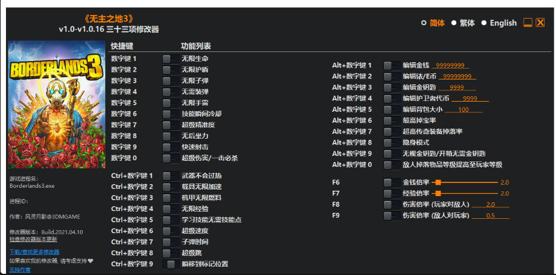Image resolution: width=556 pixels, height=275 pixels.
Task: Edit 玩家对敌人 damage multiplier 2.0
Action: coord(491,204)
